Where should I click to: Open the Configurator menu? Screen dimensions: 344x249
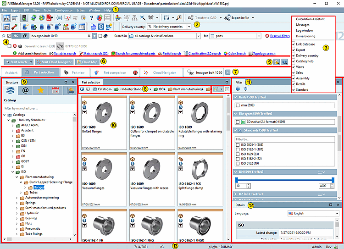pos(65,10)
